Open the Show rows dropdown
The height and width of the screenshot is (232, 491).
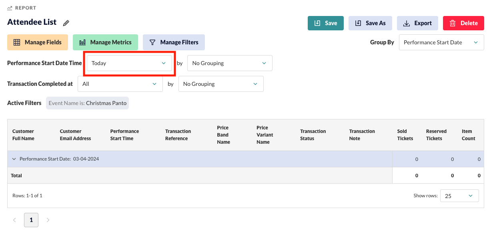[459, 196]
